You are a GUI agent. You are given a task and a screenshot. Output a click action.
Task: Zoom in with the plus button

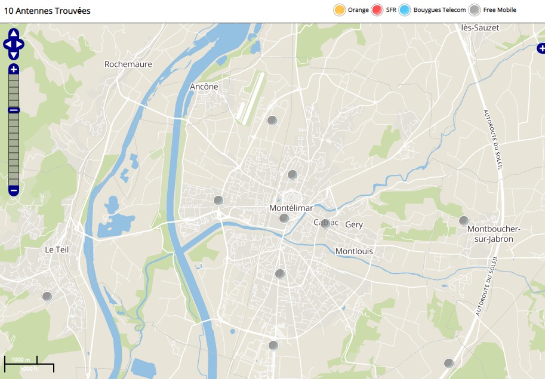(14, 69)
